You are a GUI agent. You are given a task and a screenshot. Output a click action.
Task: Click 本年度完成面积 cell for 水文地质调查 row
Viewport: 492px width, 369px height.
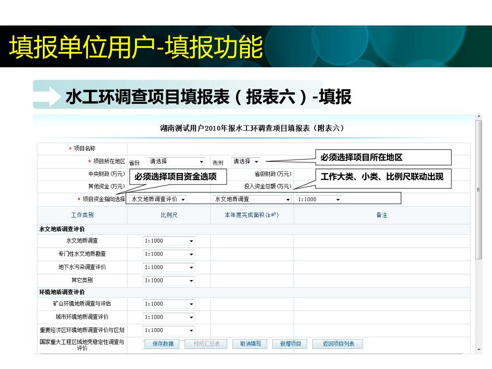(x=252, y=241)
